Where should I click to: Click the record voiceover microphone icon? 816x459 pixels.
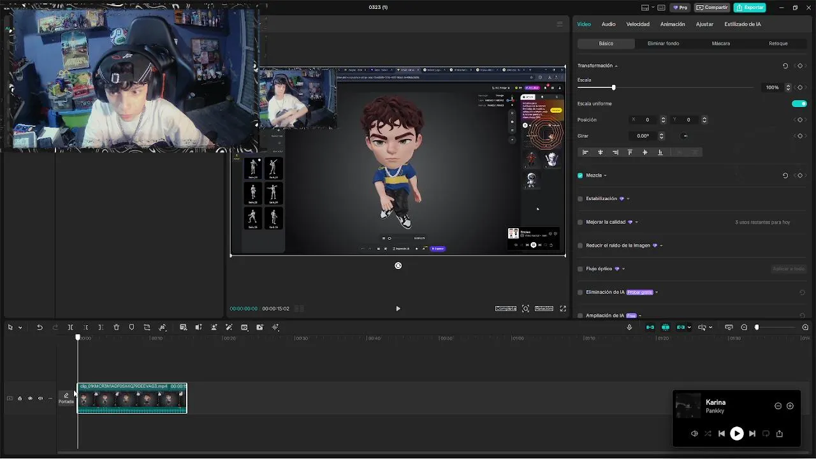pos(629,327)
